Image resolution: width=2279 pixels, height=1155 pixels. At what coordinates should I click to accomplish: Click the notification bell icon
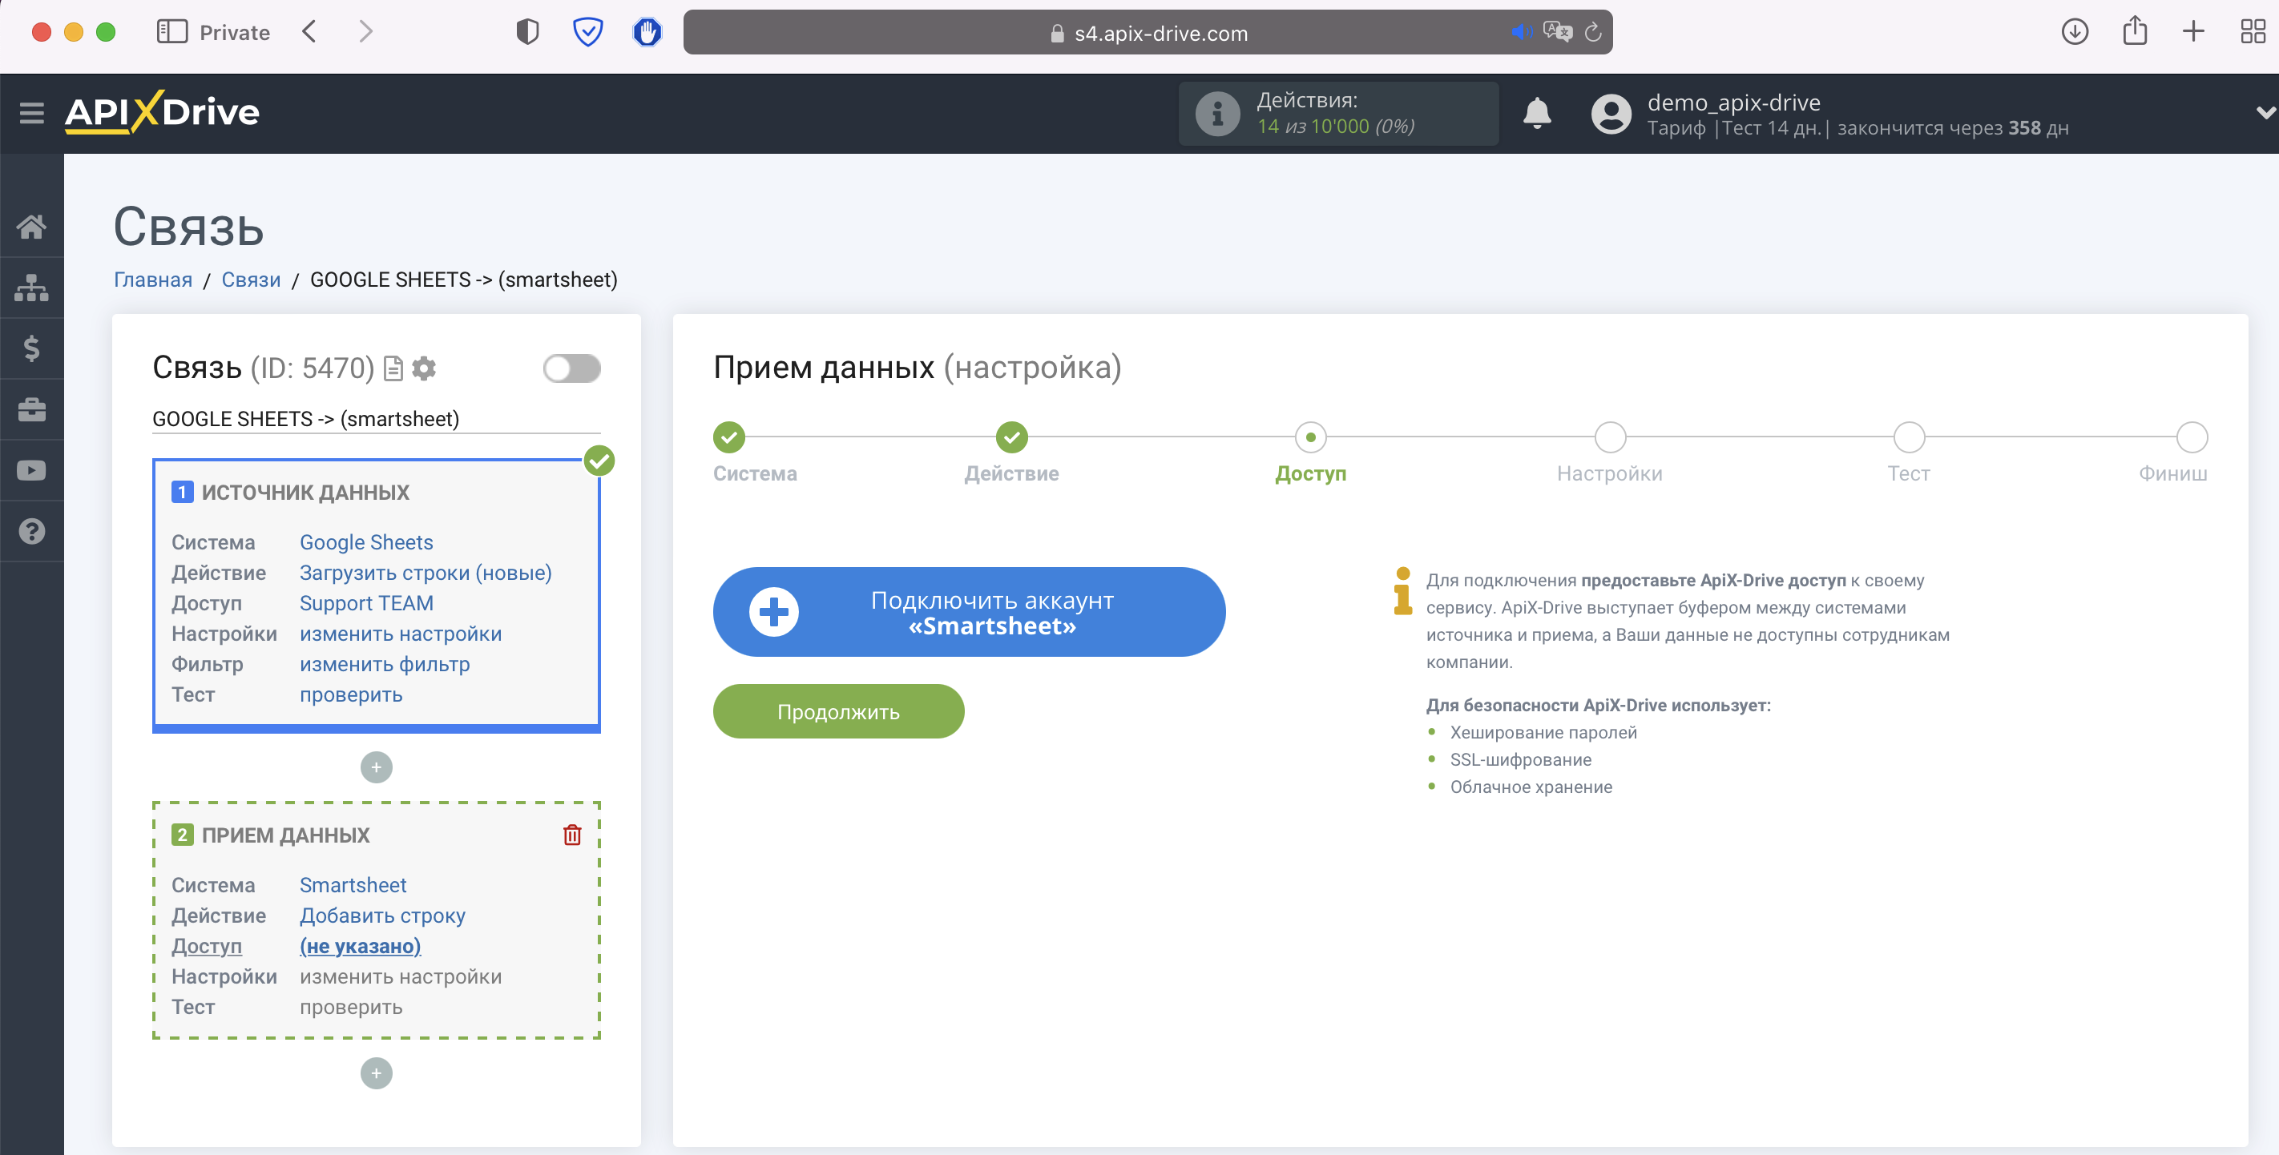[1538, 113]
